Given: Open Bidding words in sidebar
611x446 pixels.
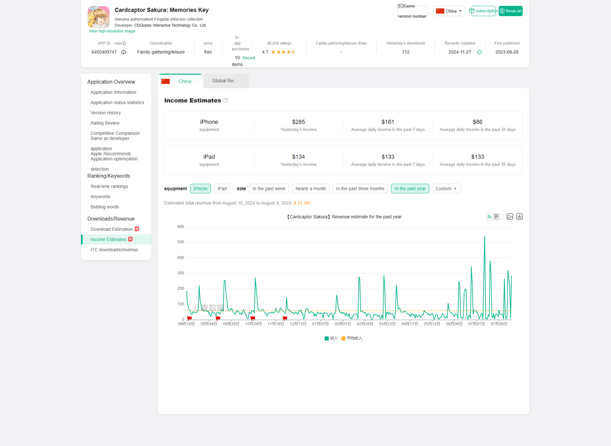Looking at the screenshot, I should tap(104, 207).
